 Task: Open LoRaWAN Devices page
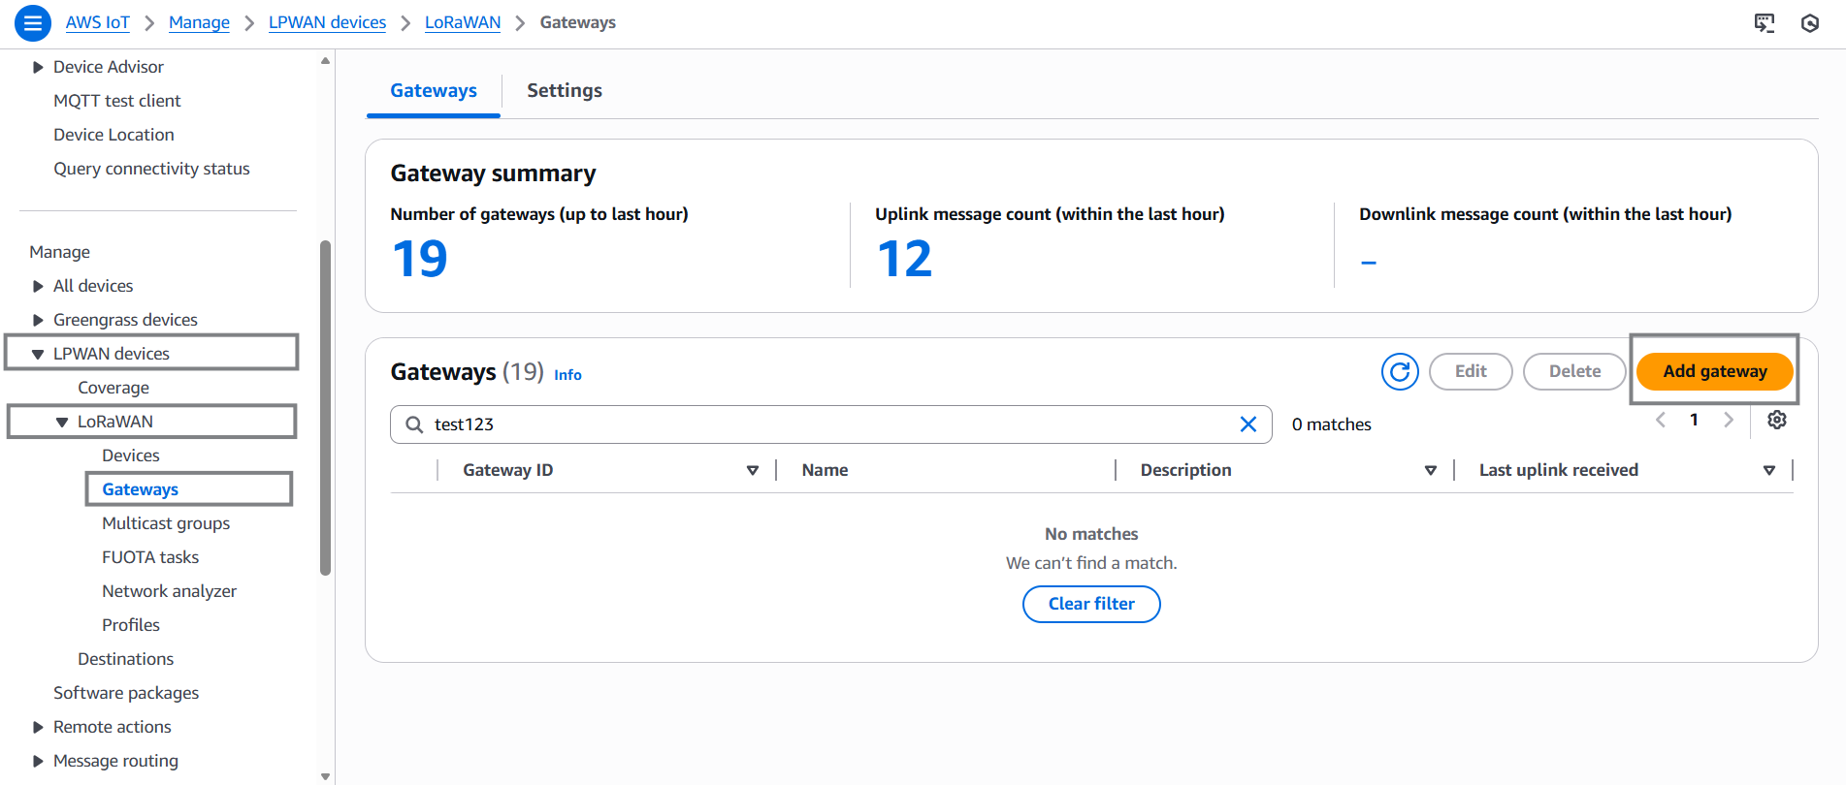(131, 455)
